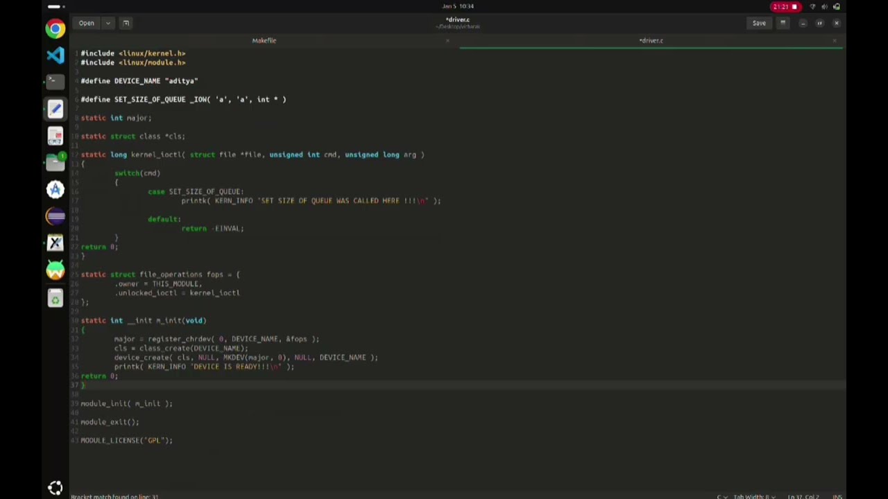
Task: Click the 'static struct class *cls;' line
Action: 133,136
